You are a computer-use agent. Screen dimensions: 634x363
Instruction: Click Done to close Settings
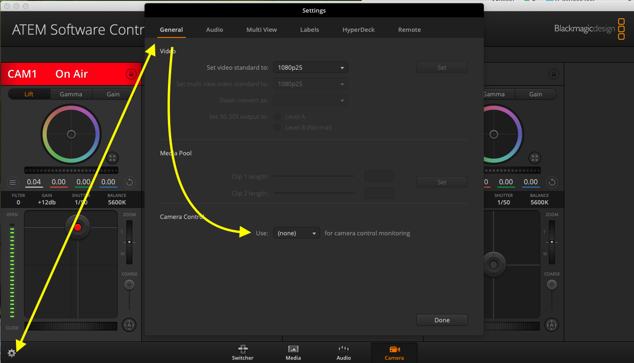442,320
